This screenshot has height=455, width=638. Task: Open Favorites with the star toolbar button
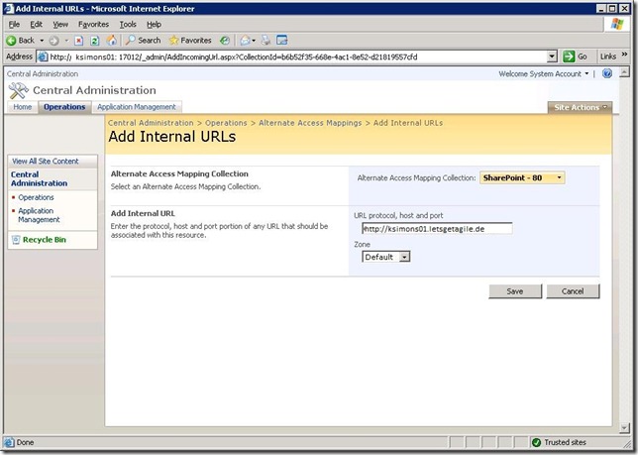tap(190, 41)
